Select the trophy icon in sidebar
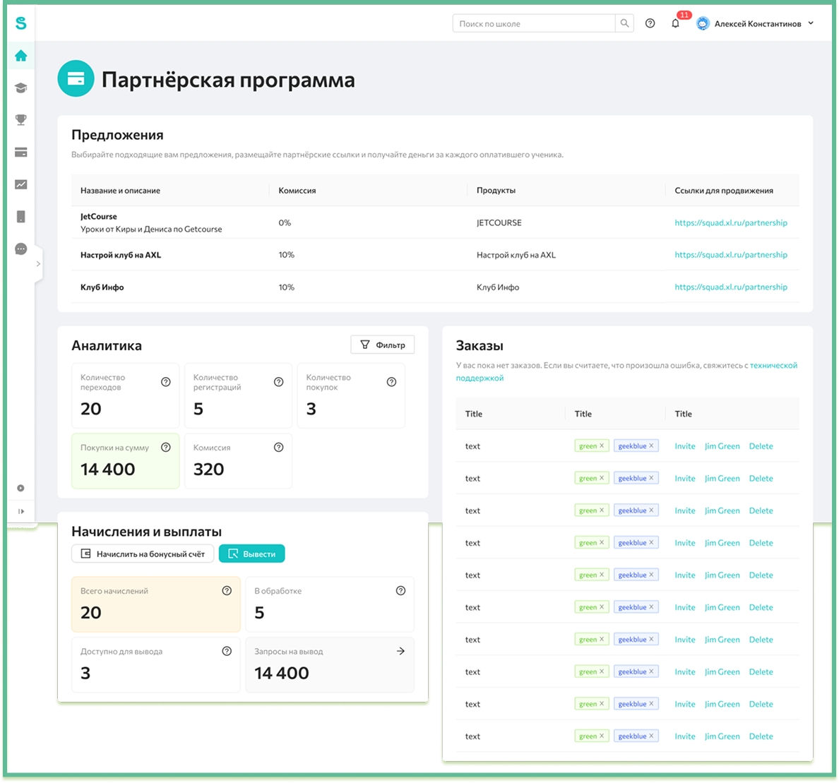 (x=21, y=120)
